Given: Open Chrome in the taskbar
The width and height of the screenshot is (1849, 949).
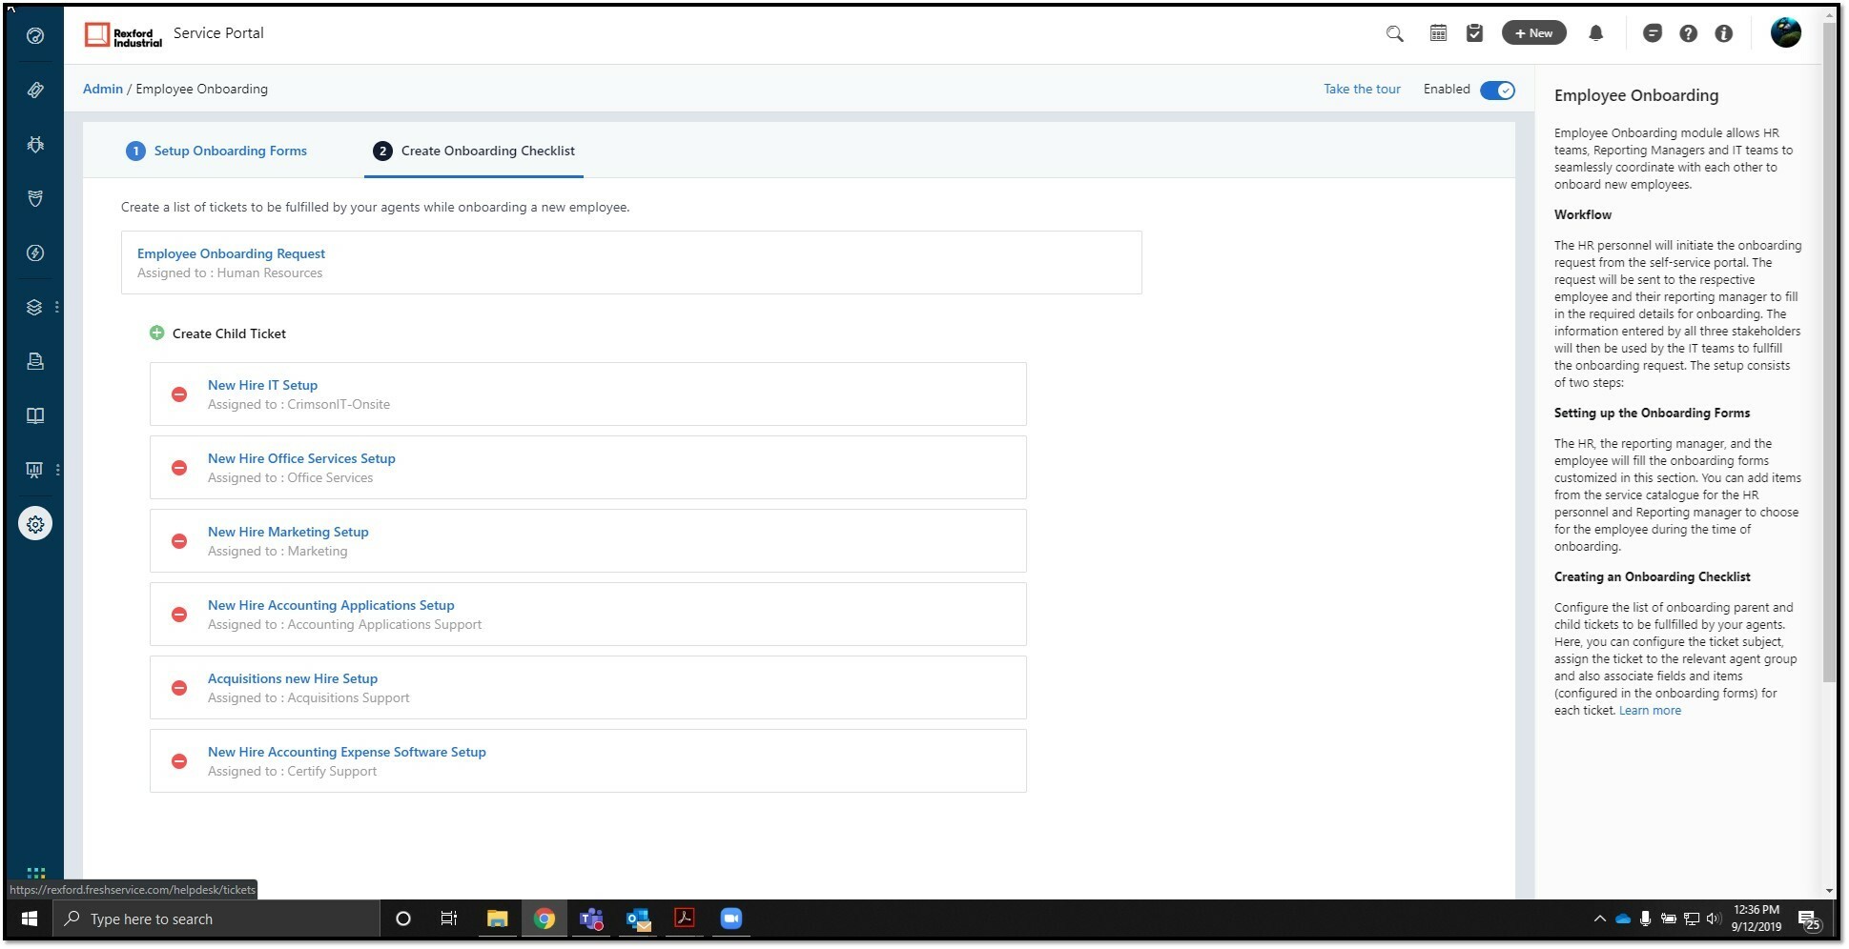Looking at the screenshot, I should pos(544,919).
